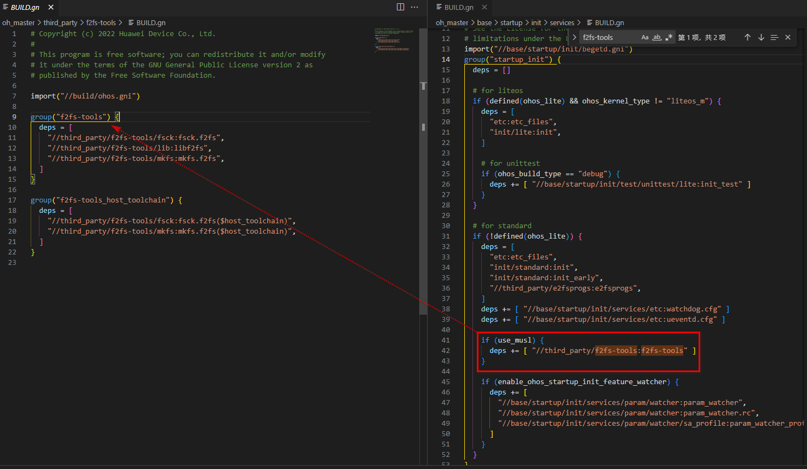Click the watcher:param_watcher.rc dependency line
This screenshot has height=469, width=807.
628,413
